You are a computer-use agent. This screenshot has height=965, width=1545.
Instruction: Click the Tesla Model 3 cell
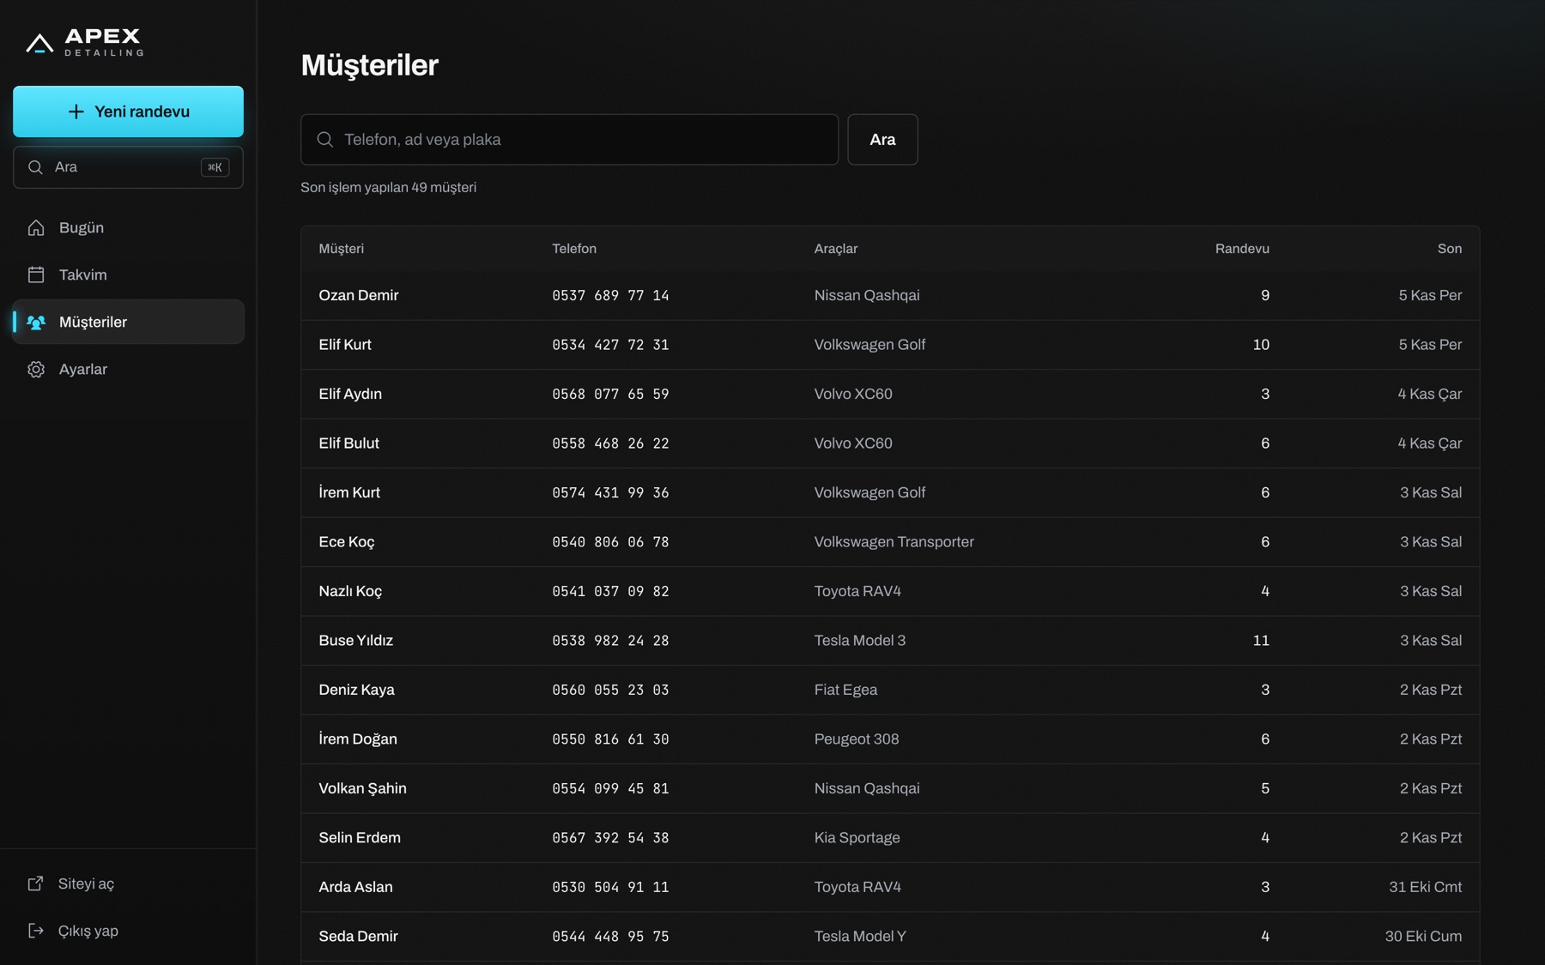859,641
